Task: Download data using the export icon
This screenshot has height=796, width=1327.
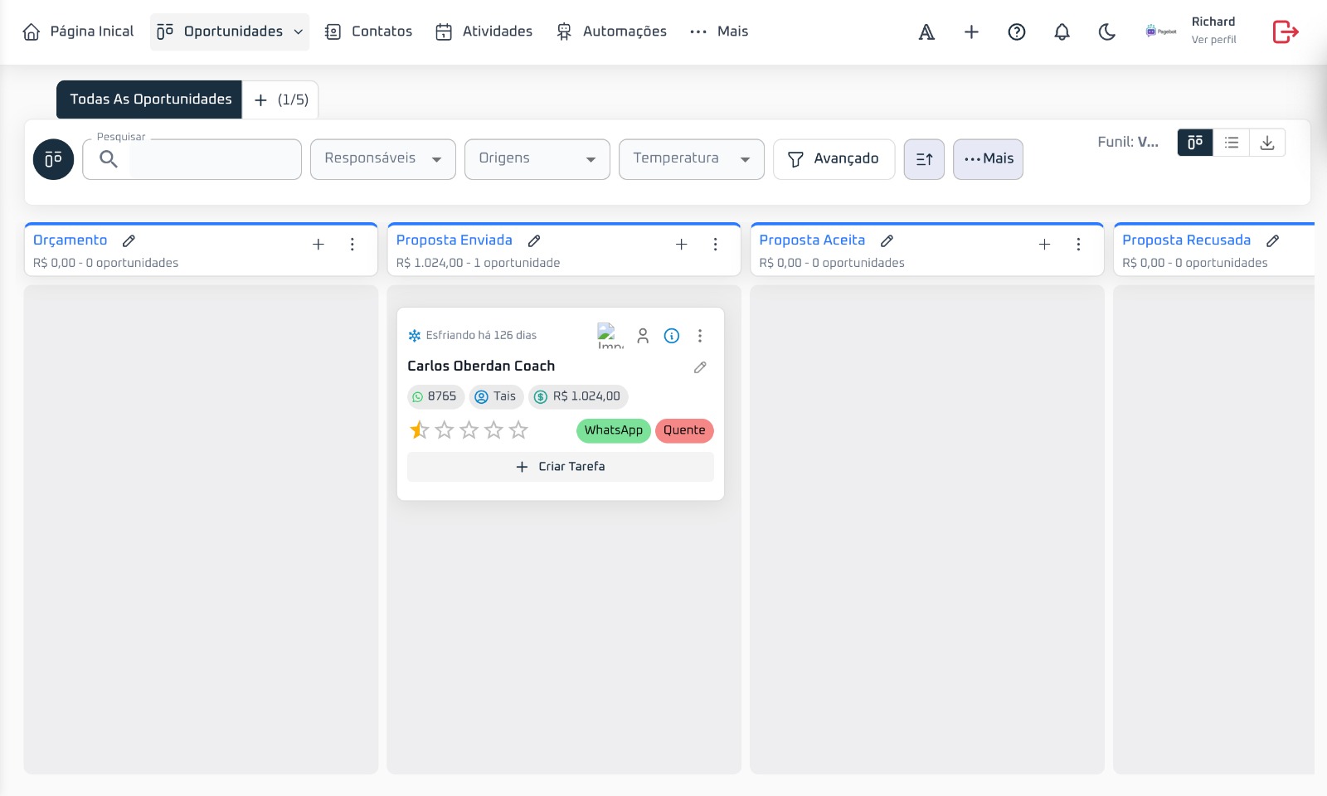Action: click(x=1267, y=142)
